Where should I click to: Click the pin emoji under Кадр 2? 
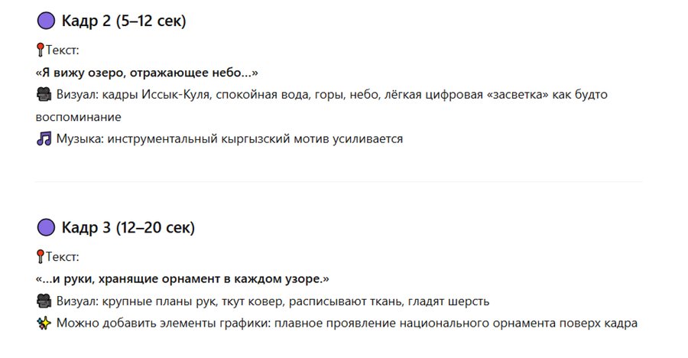40,50
